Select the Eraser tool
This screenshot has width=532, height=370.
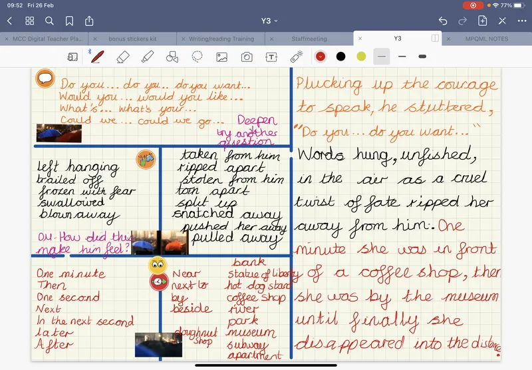(x=122, y=57)
